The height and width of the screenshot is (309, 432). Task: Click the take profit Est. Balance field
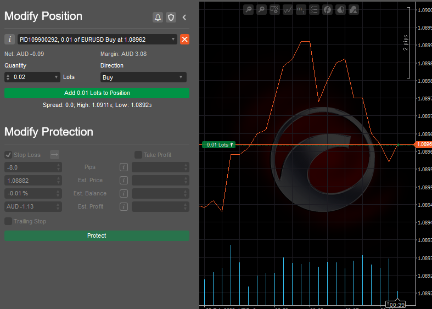pyautogui.click(x=161, y=193)
